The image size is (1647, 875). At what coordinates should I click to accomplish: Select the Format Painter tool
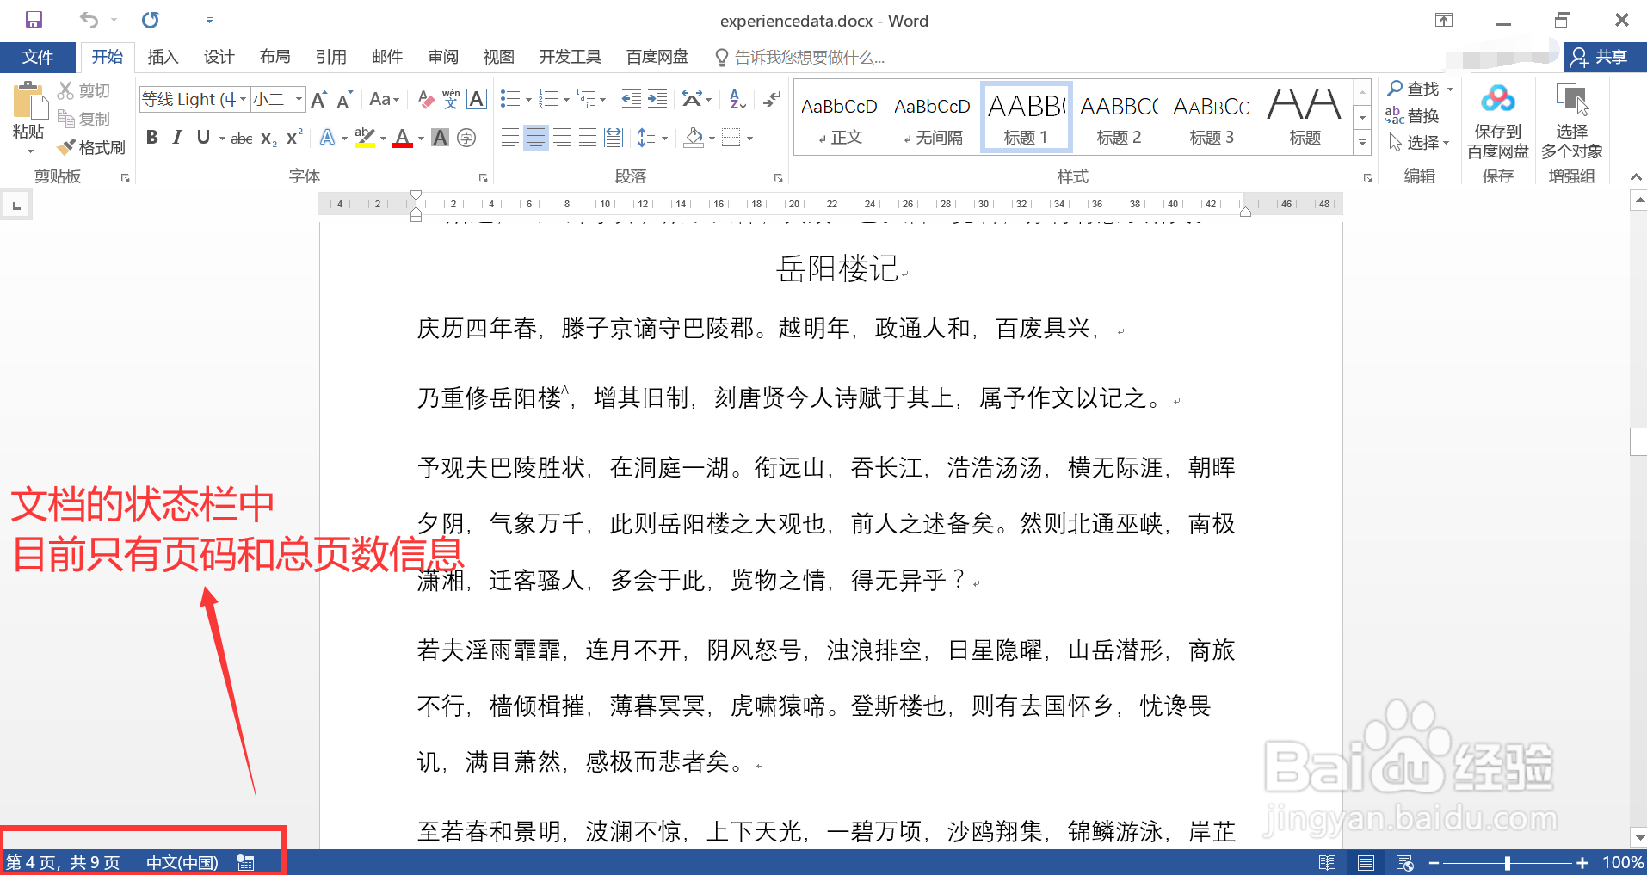(91, 146)
